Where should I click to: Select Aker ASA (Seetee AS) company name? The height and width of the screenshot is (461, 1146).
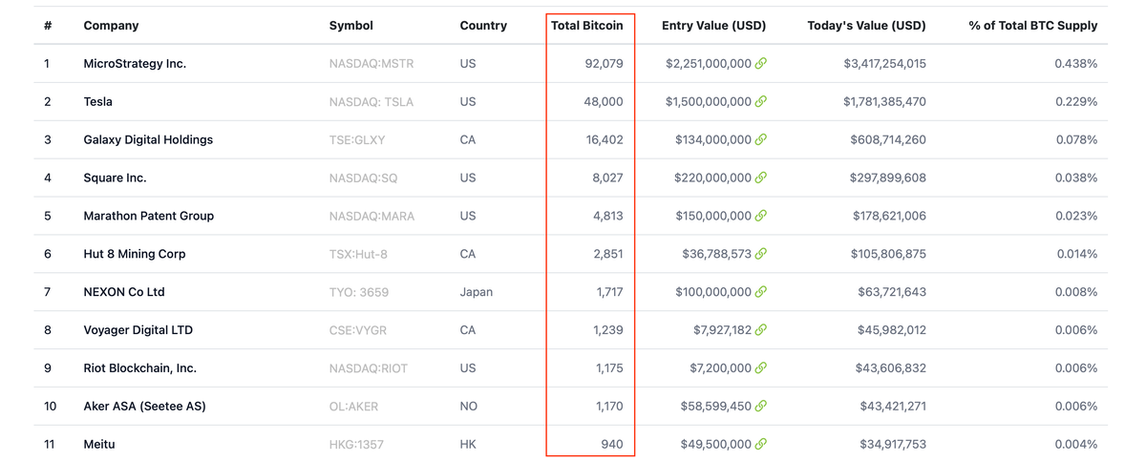144,407
